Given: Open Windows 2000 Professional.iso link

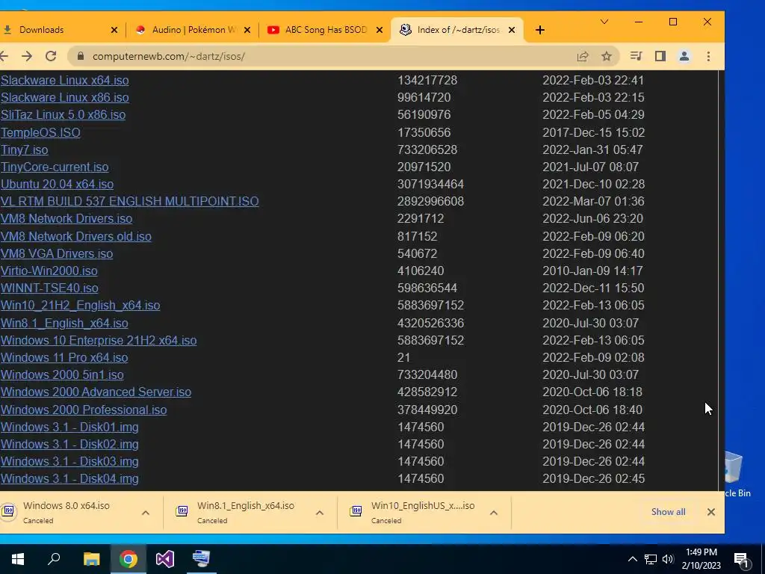Looking at the screenshot, I should pos(84,410).
